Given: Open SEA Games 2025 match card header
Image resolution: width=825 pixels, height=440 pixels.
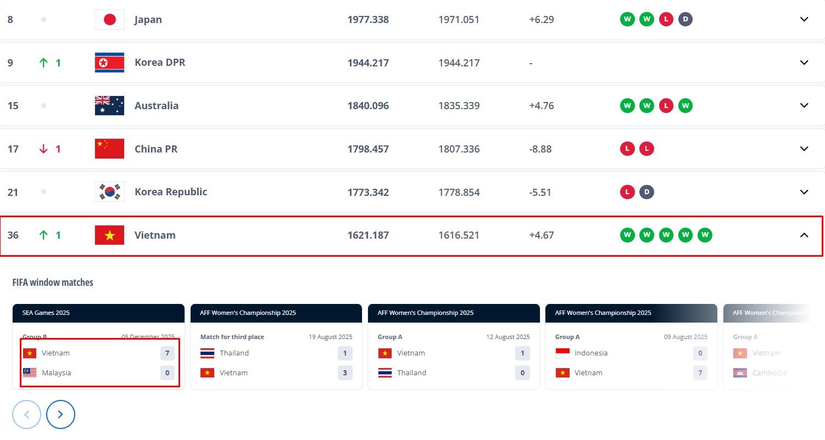Looking at the screenshot, I should click(98, 313).
